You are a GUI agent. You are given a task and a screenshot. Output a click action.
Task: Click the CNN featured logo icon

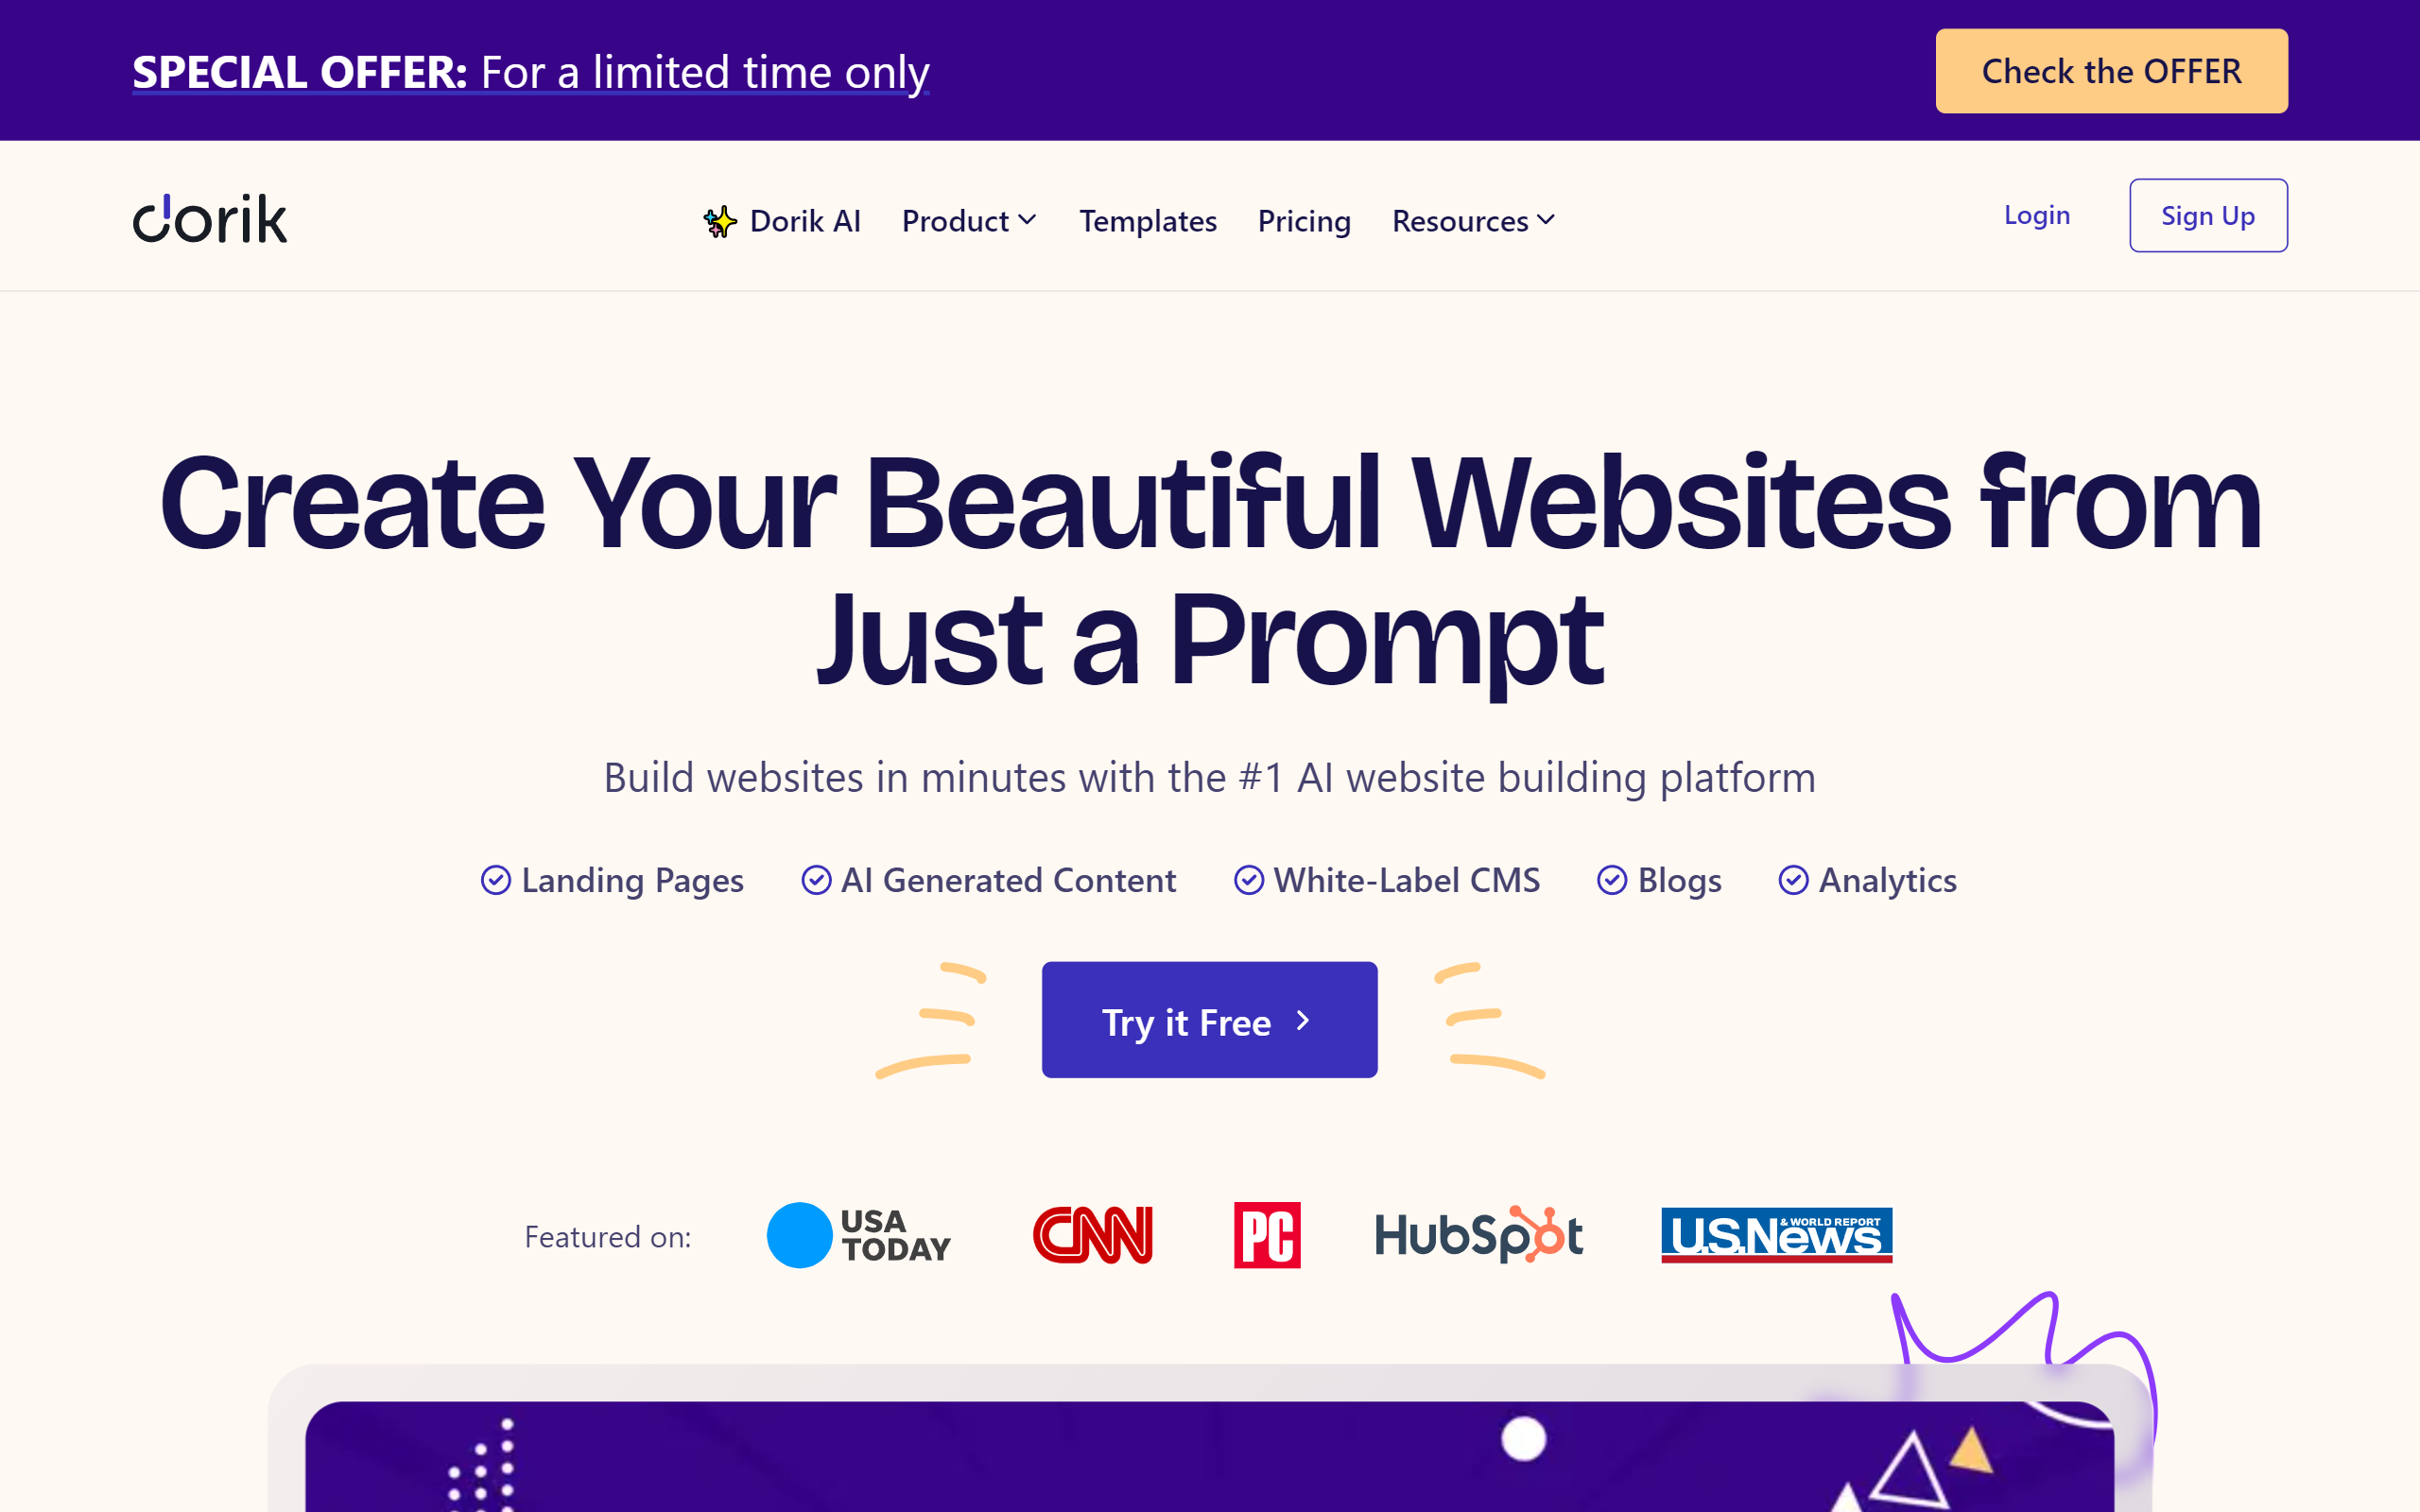[1093, 1237]
